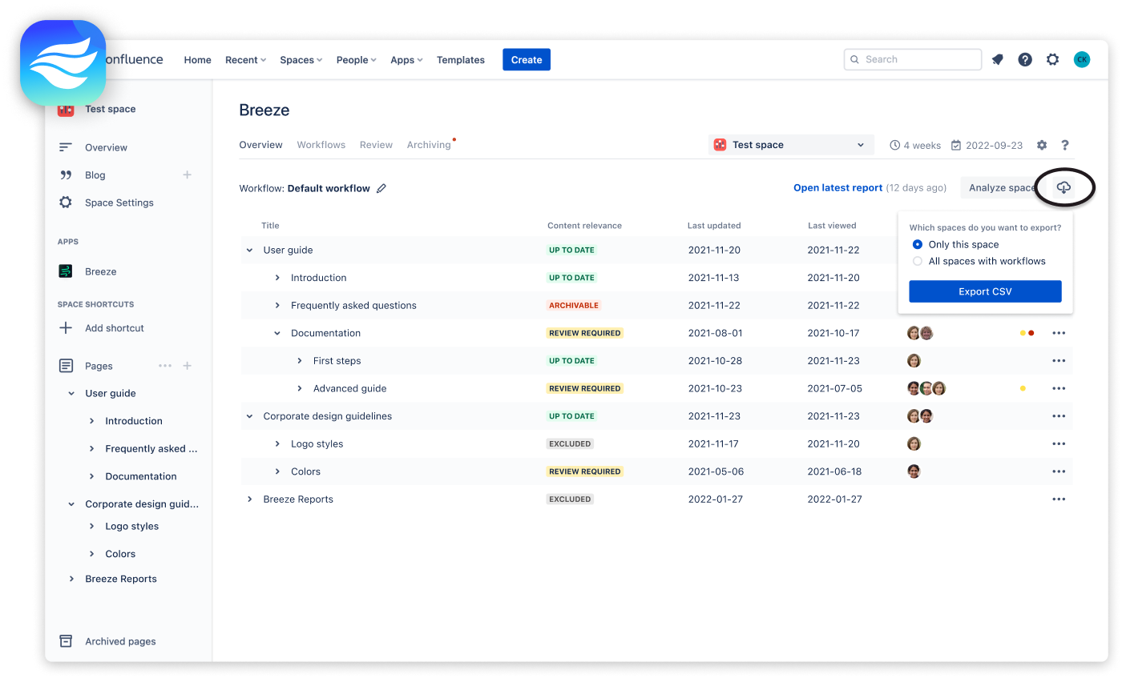Switch to the Archiving tab
This screenshot has width=1122, height=678.
pyautogui.click(x=429, y=145)
